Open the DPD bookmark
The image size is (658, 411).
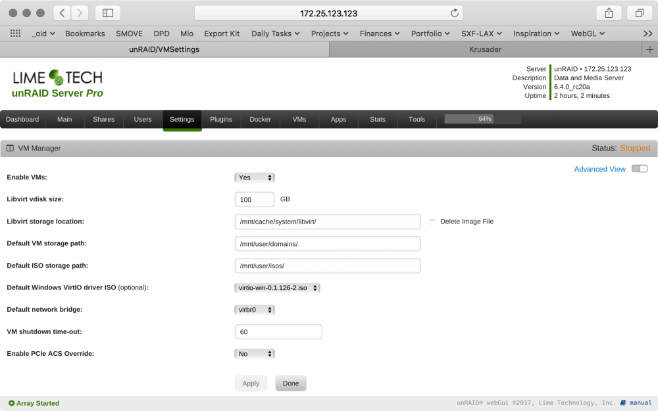tap(162, 34)
